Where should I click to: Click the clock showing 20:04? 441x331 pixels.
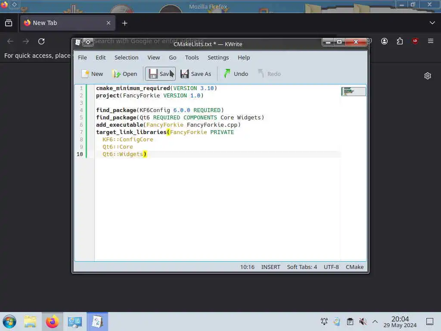[x=400, y=322]
